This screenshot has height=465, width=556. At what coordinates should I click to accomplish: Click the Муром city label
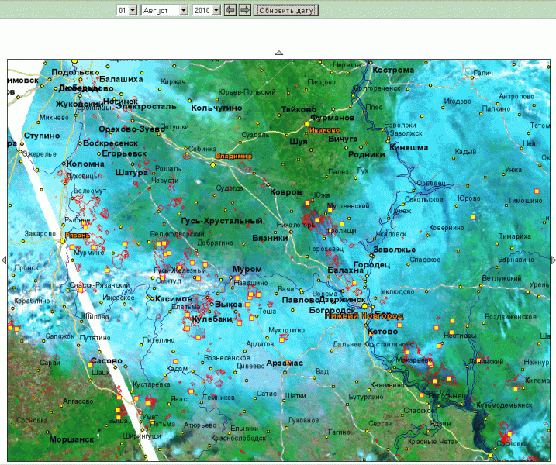coord(247,270)
